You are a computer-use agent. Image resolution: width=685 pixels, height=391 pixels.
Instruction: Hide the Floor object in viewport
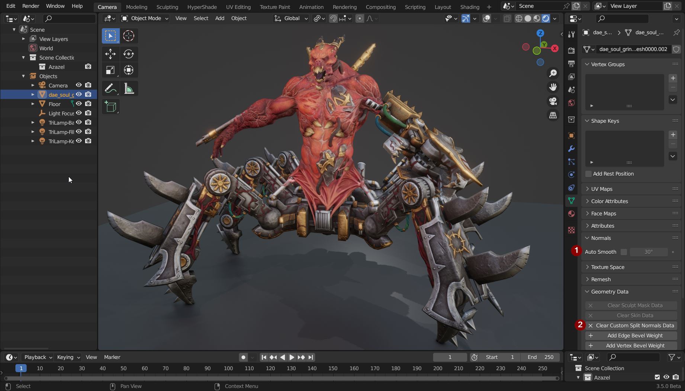click(x=79, y=104)
